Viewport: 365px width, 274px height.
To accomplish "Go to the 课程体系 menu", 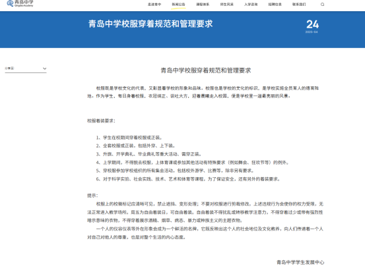I will (x=203, y=5).
